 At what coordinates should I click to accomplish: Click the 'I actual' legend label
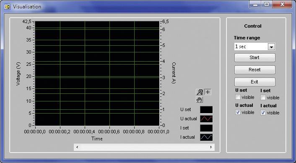pos(187,137)
